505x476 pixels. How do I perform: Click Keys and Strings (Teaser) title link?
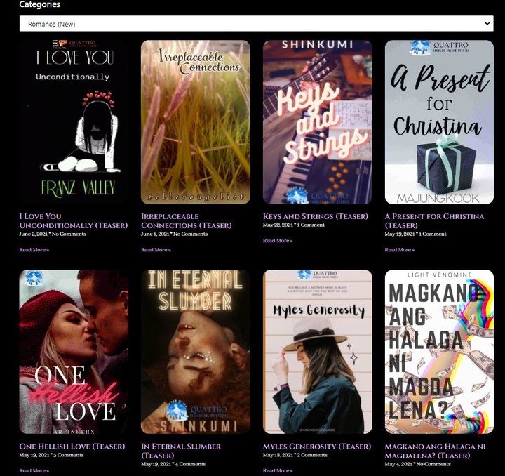316,216
